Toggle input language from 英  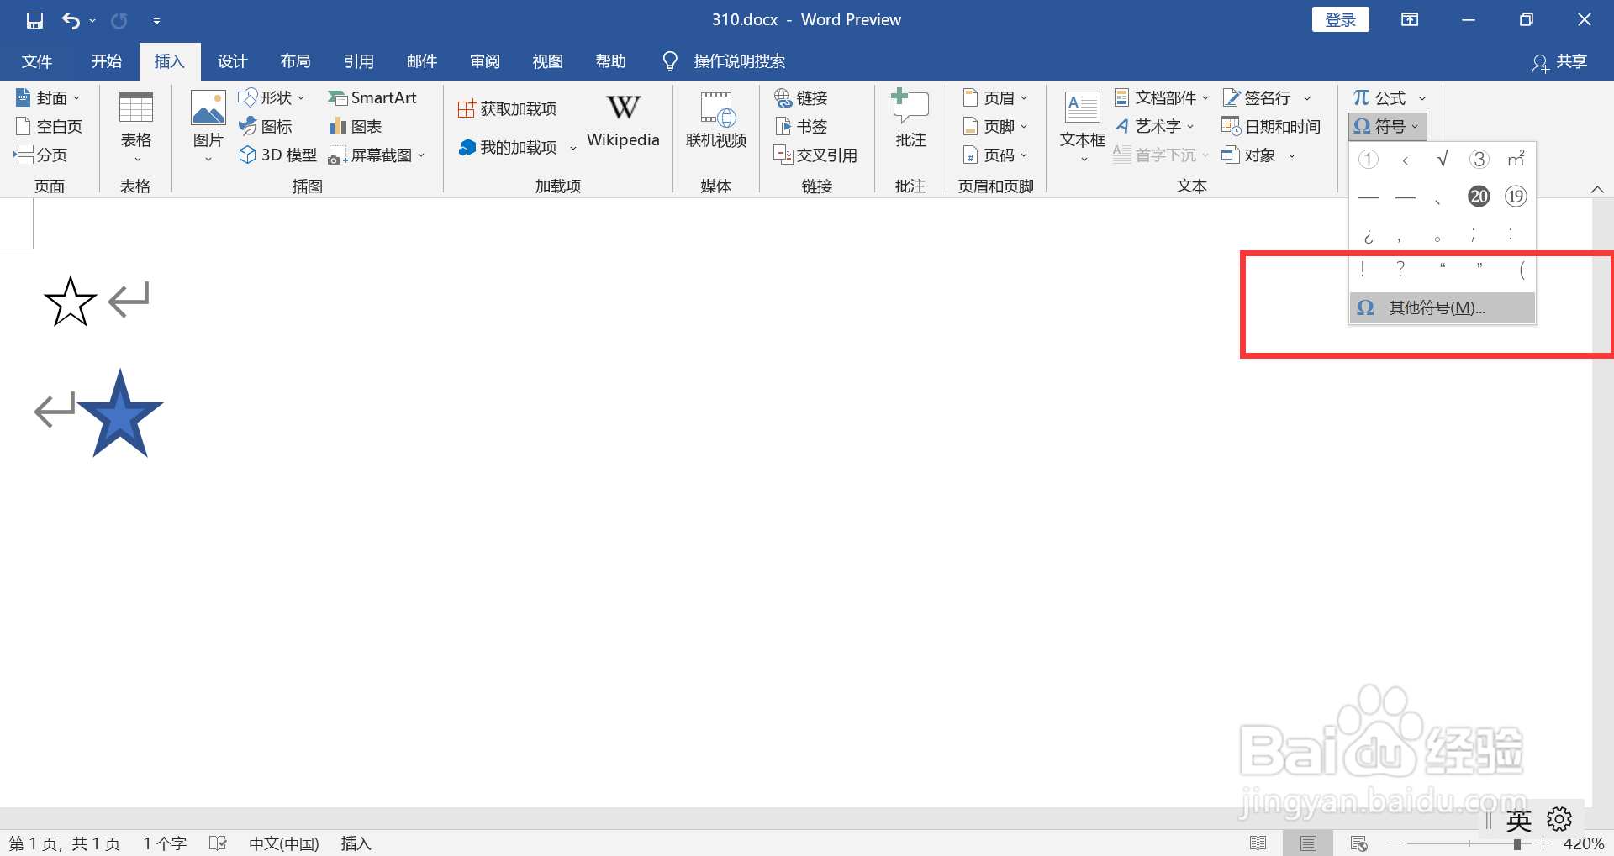pos(1518,819)
